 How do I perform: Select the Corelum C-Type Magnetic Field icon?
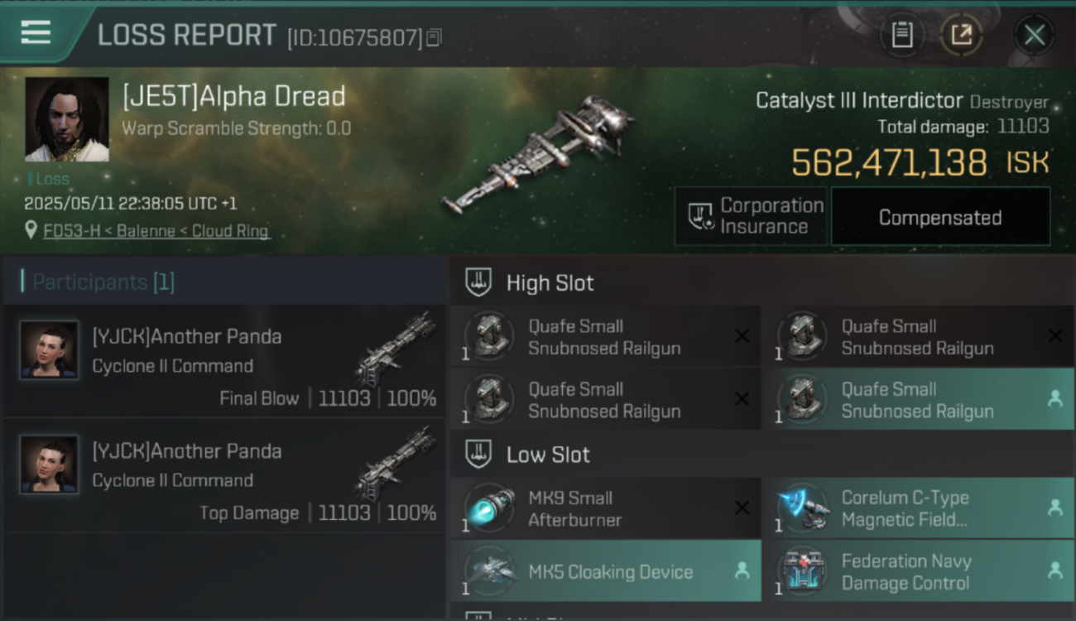pyautogui.click(x=802, y=508)
